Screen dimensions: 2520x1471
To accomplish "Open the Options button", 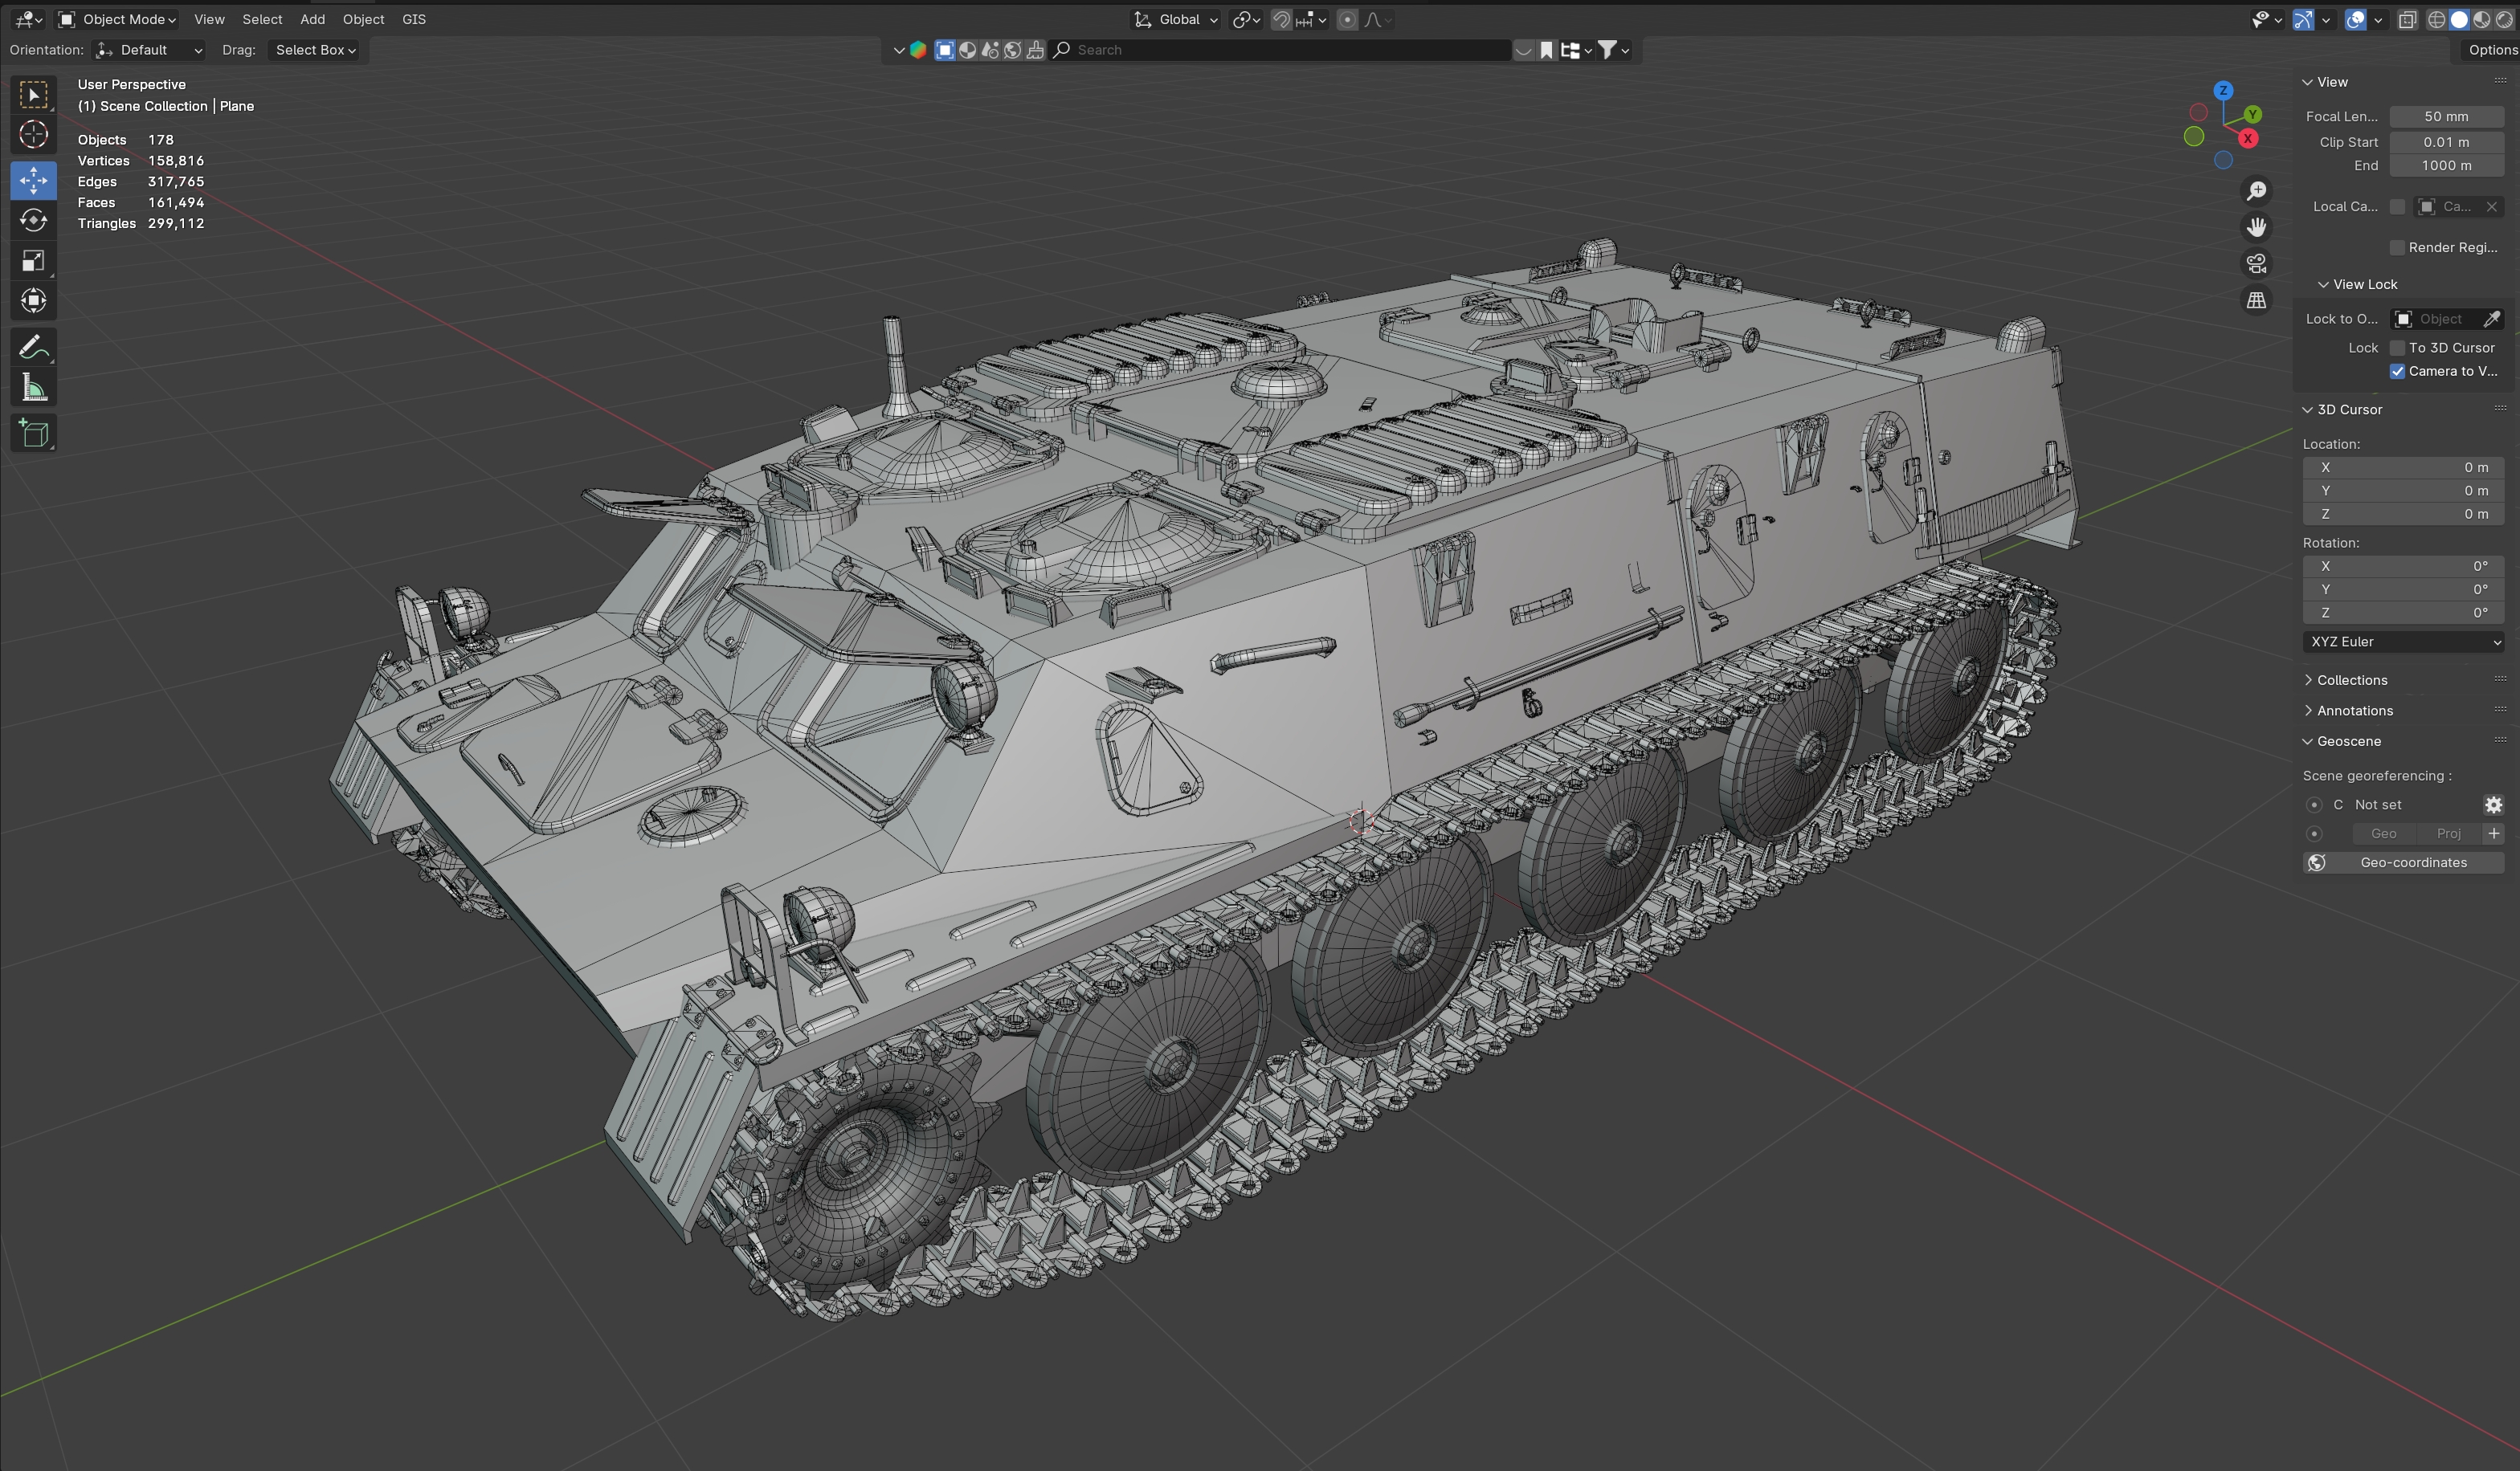I will click(x=2491, y=50).
